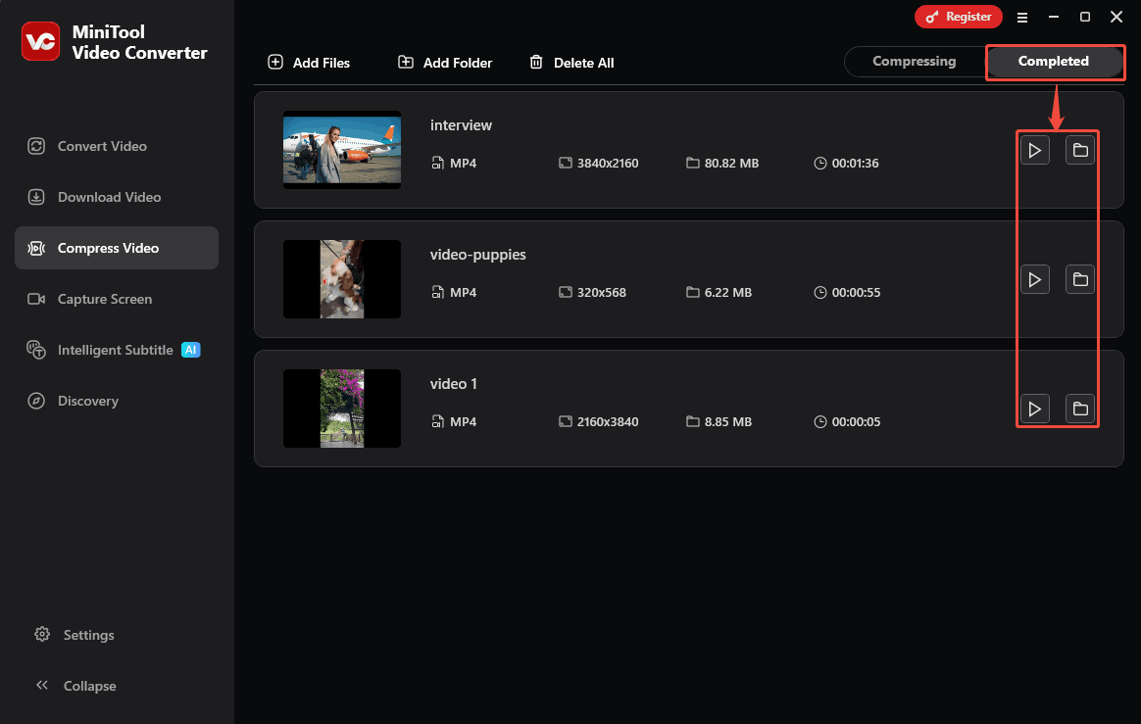Click Add Files to import videos
The image size is (1141, 724).
tap(309, 62)
